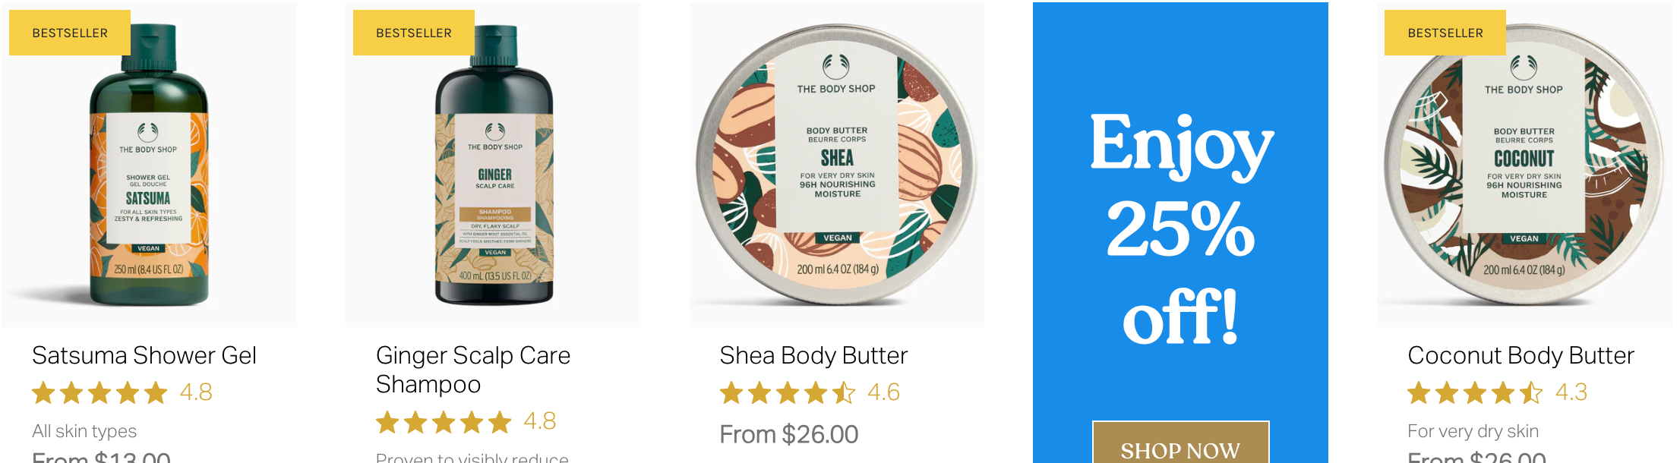Viewport: 1680px width, 463px height.
Task: Click the Shea Body Butter title link
Action: point(813,355)
